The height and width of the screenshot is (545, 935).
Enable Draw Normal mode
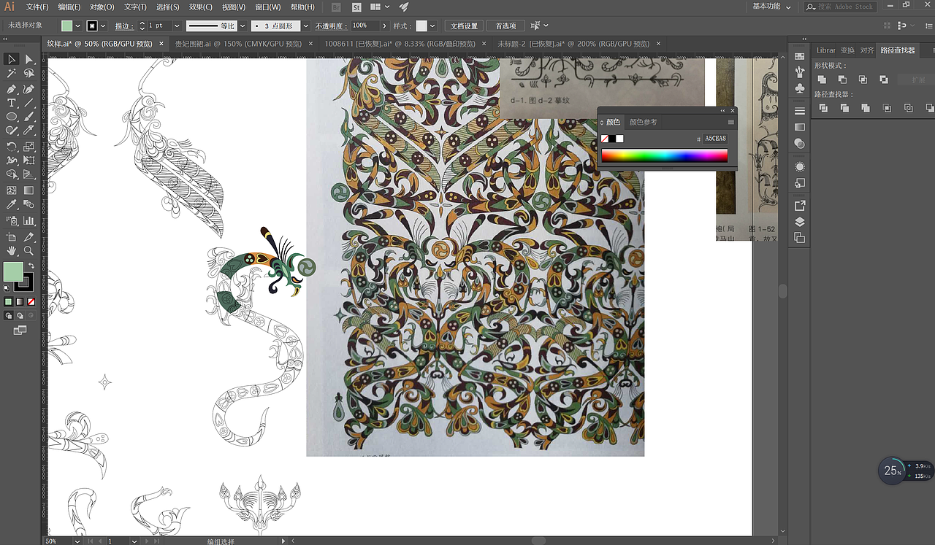point(9,316)
